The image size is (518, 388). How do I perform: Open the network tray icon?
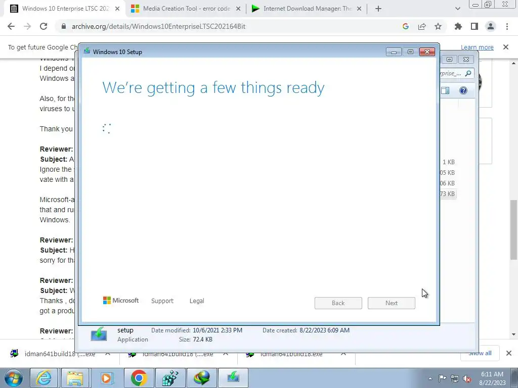[455, 378]
